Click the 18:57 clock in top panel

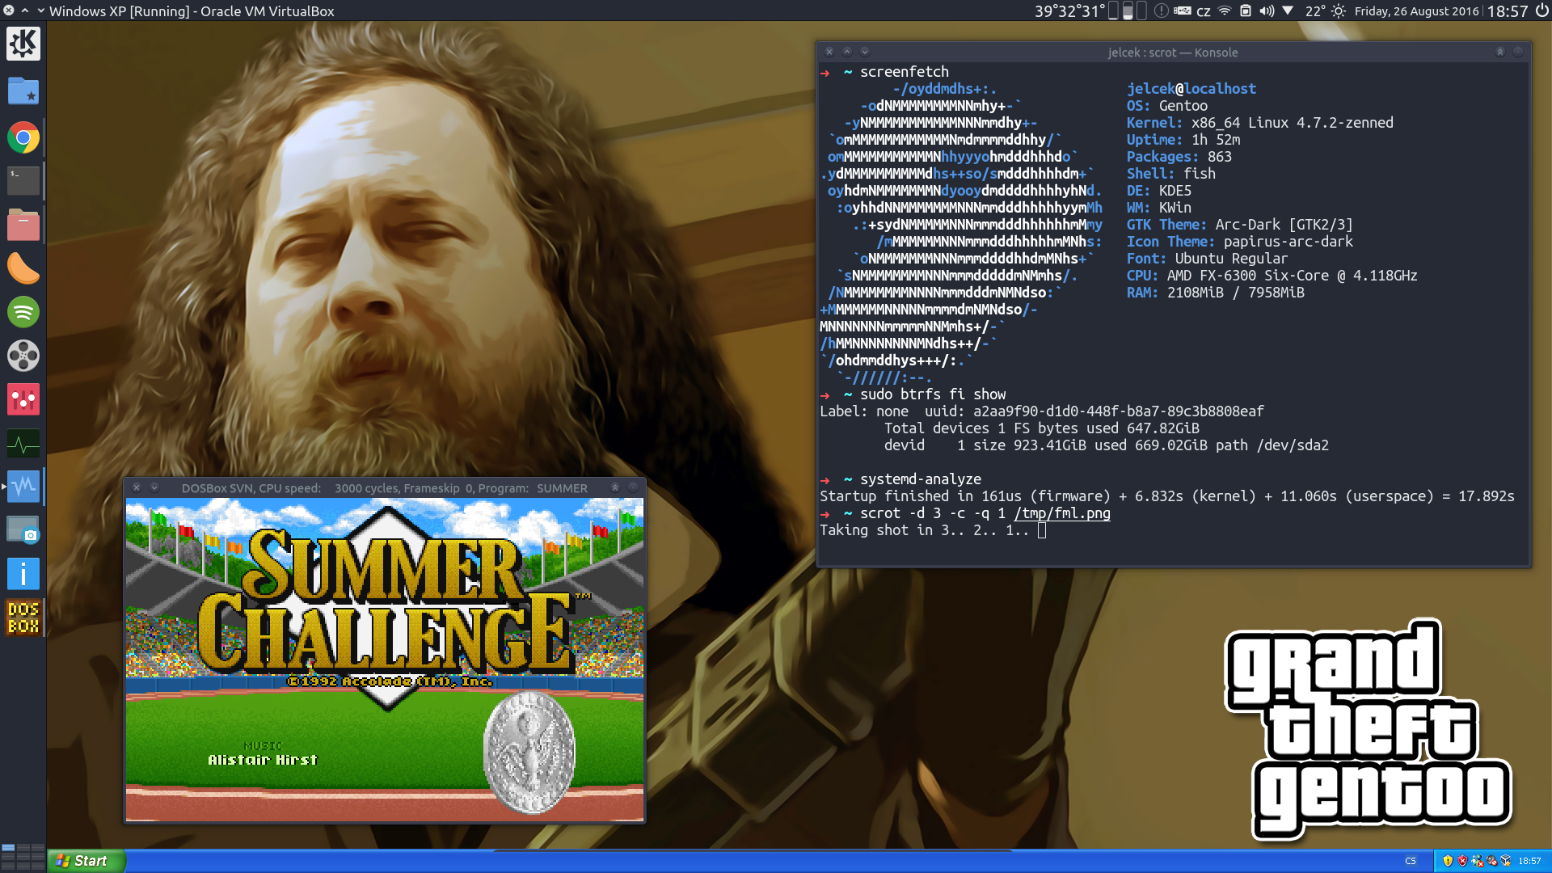click(1508, 11)
